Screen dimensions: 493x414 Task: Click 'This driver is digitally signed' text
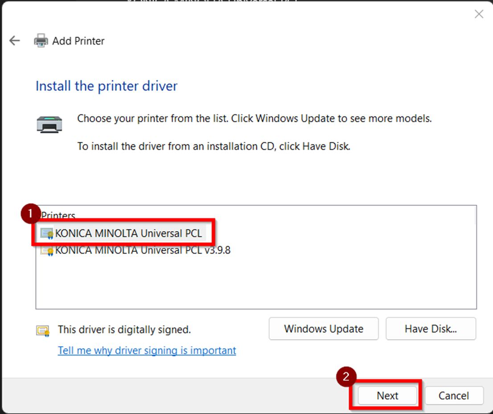tap(124, 330)
